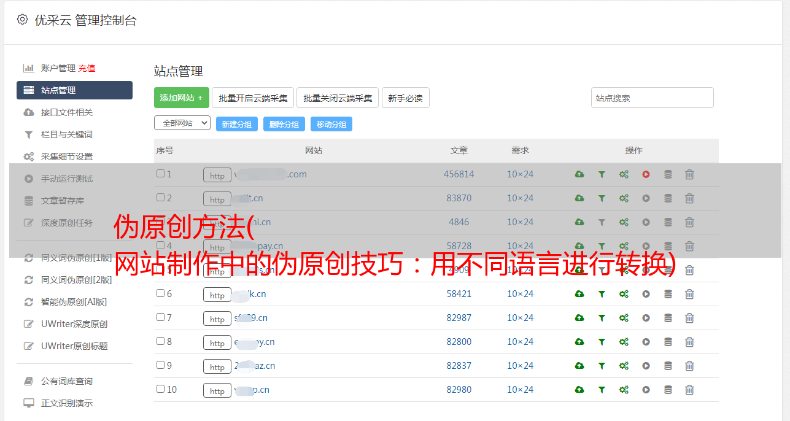Screen dimensions: 790x421
Task: Click the 删除分组 button
Action: pos(284,124)
